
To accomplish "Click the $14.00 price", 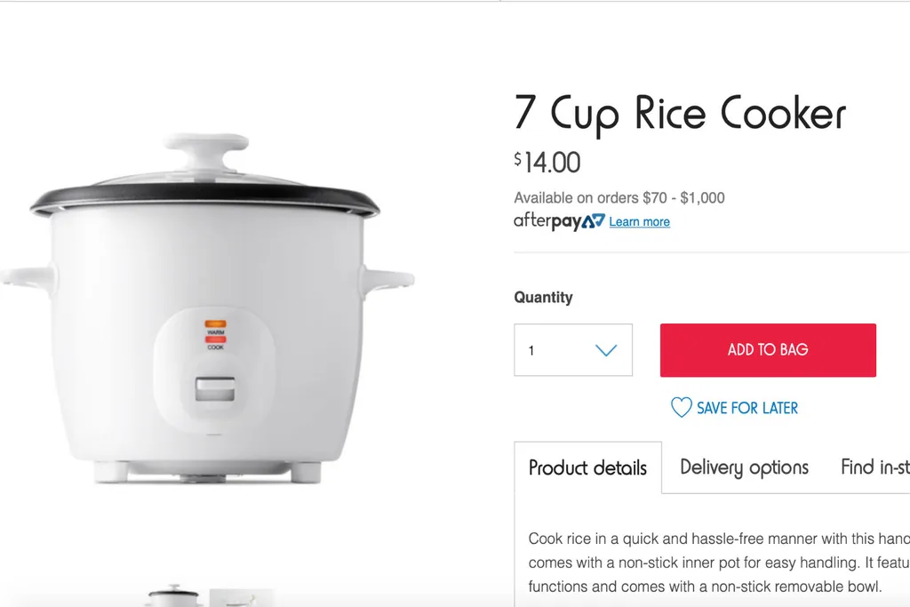I will (x=547, y=163).
